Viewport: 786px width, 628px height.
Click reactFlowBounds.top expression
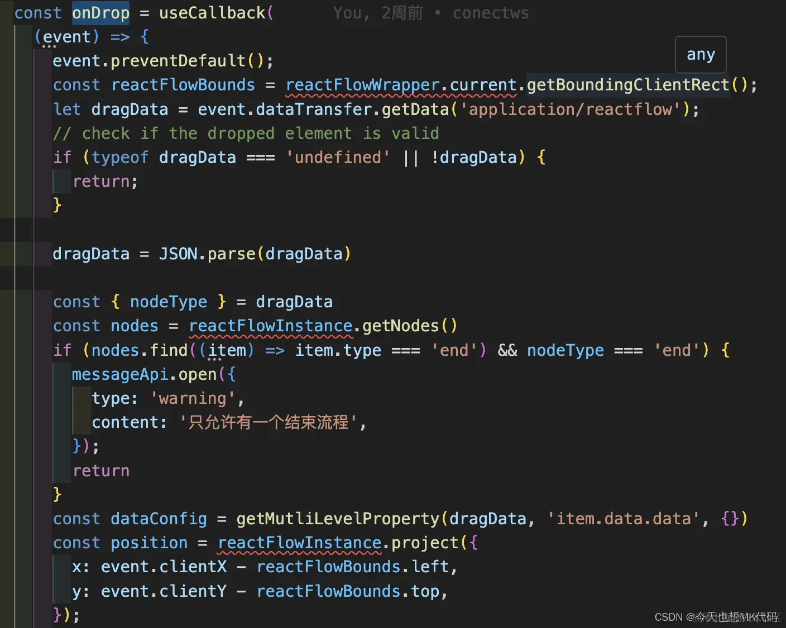[348, 591]
